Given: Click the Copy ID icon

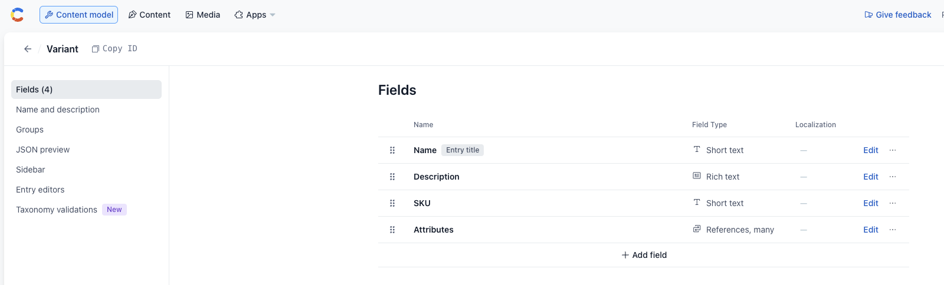Looking at the screenshot, I should 96,49.
